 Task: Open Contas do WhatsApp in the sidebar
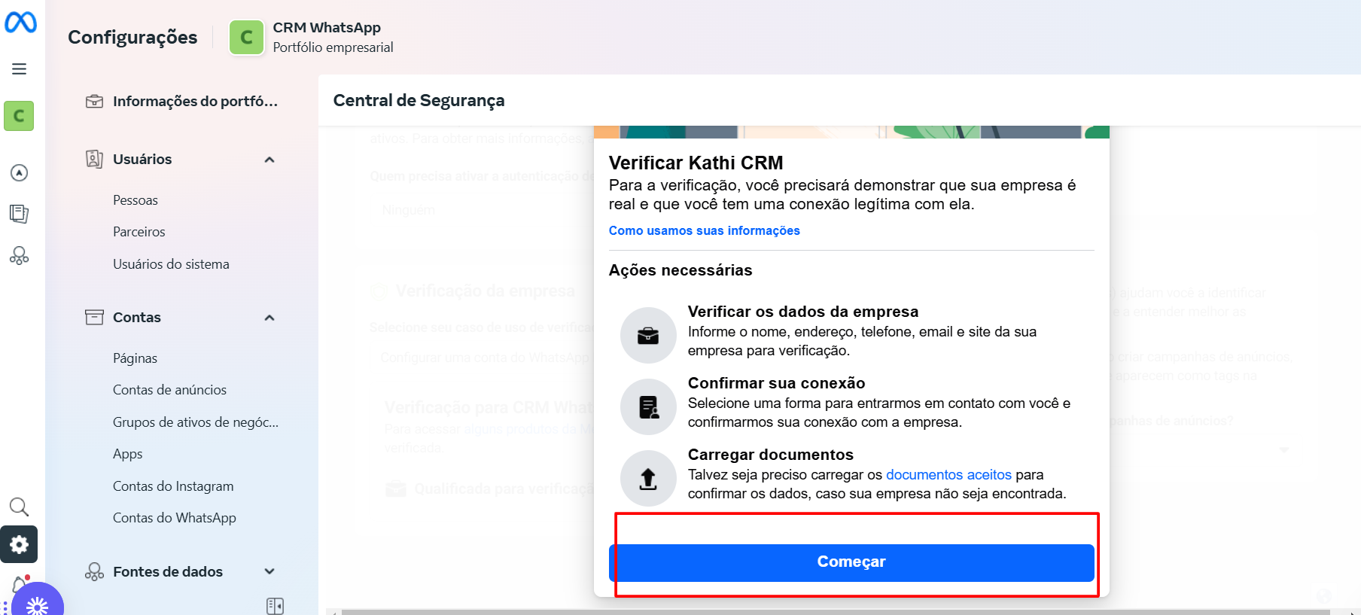[x=174, y=517]
